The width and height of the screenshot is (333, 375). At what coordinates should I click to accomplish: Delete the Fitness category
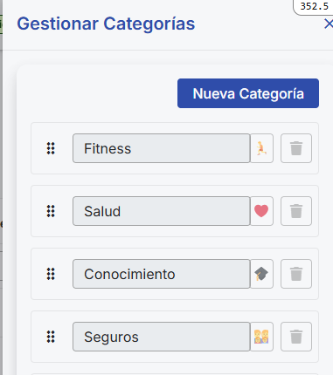click(x=296, y=148)
